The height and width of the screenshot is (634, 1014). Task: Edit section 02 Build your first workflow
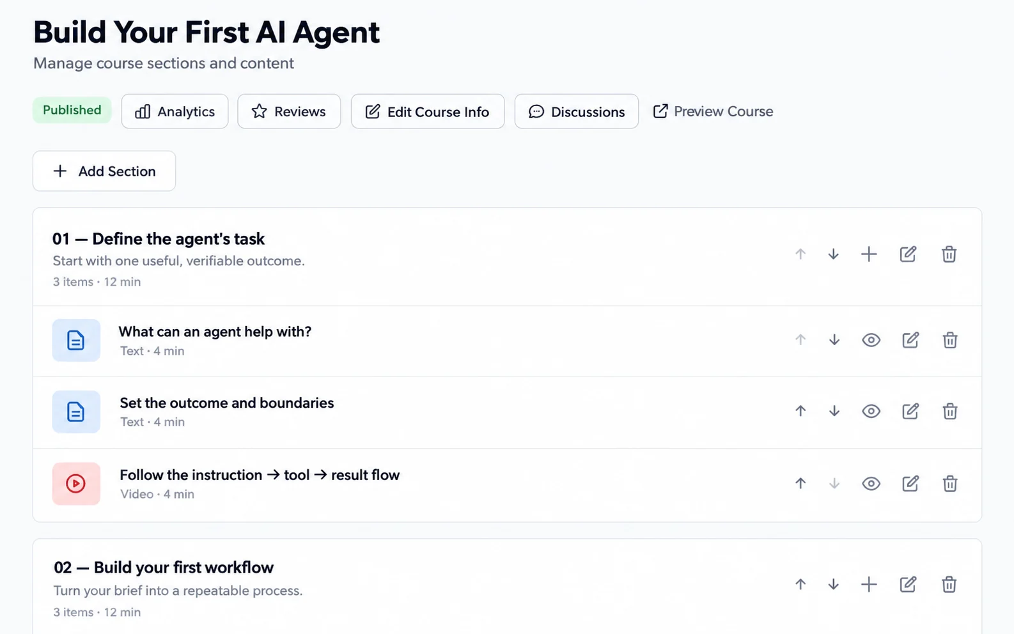pyautogui.click(x=908, y=584)
